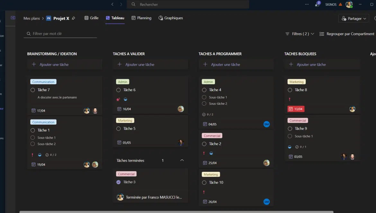Go to Mes plans breadcrumb link
Screen dimensions: 376x213
31,18
